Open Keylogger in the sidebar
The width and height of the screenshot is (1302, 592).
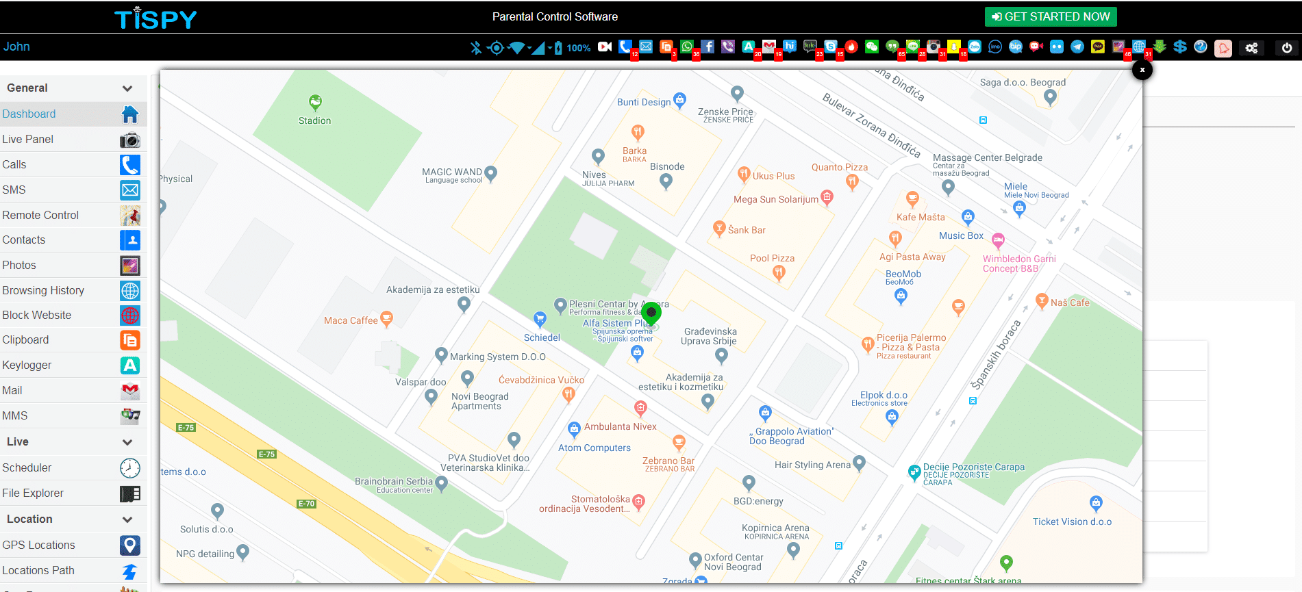pos(73,365)
